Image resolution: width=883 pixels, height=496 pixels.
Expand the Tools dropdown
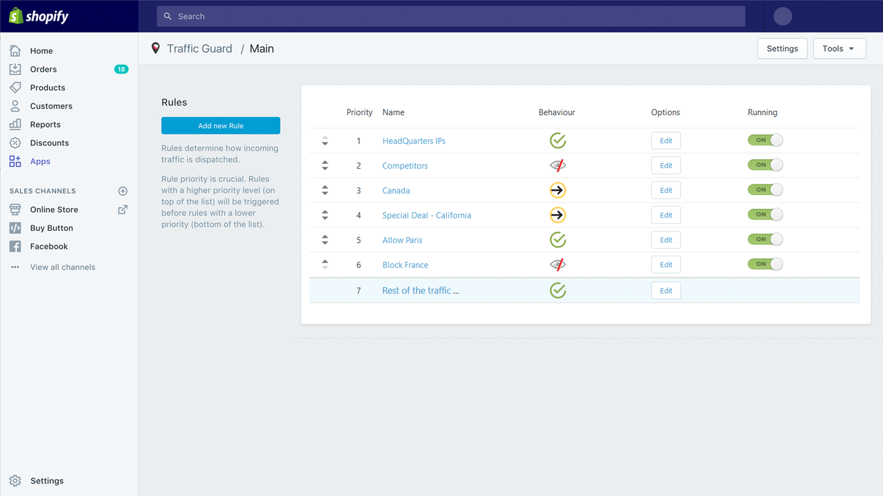click(840, 48)
